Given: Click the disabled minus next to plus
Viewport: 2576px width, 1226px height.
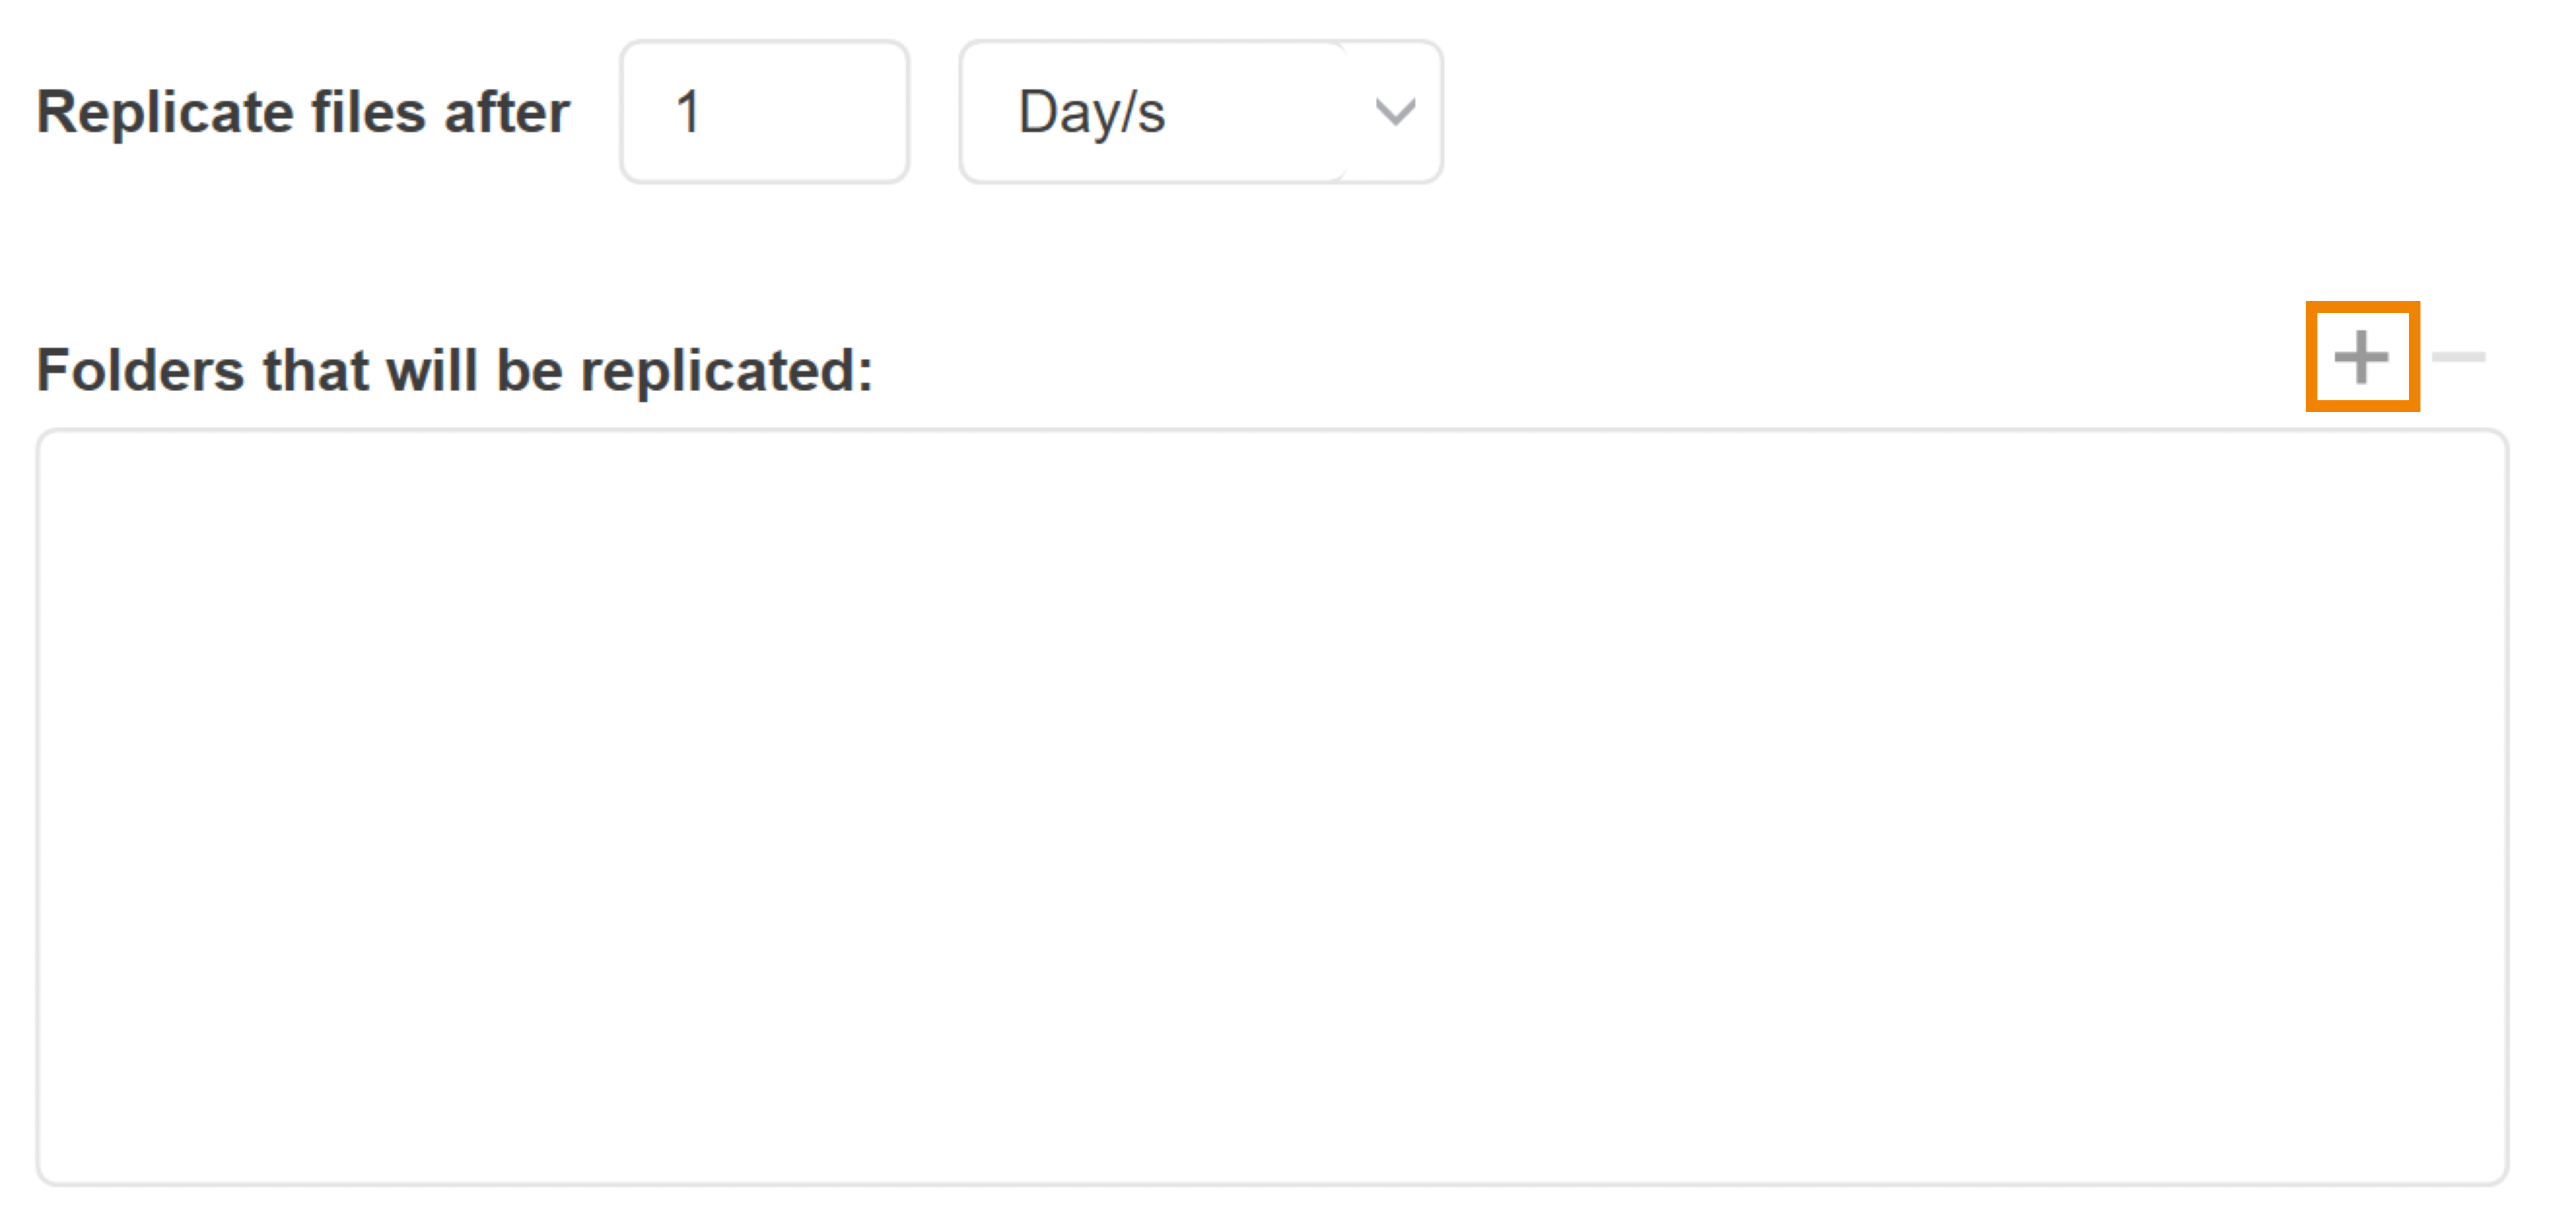Looking at the screenshot, I should point(2458,357).
